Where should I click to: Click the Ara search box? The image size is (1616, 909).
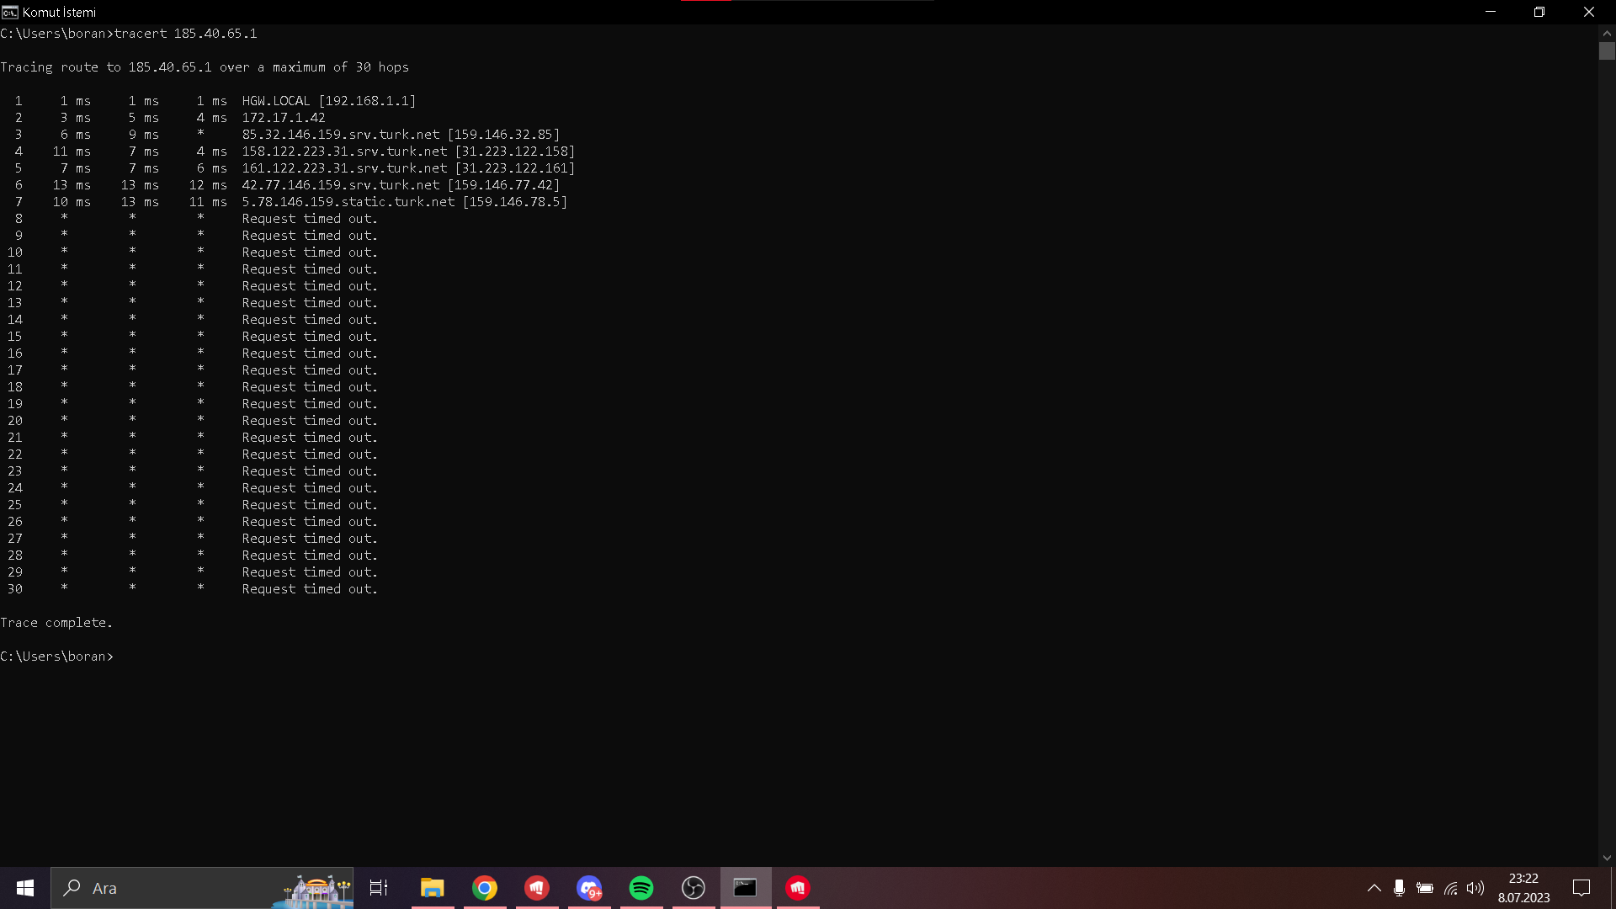168,888
